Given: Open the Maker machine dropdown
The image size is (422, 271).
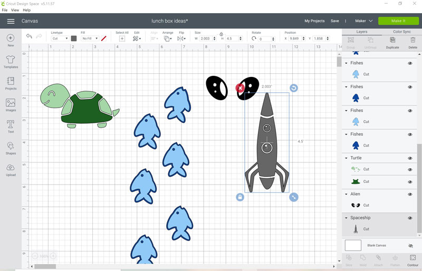Looking at the screenshot, I should (x=363, y=21).
